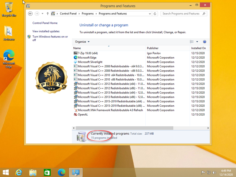Image resolution: width=236 pixels, height=177 pixels.
Task: Click the XNA Framework orange X icon
Action: (75, 110)
